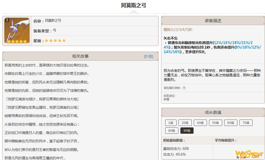Click the 阿莫斯之弓 page title
Viewport: 265px width, 160px height.
coord(134,6)
